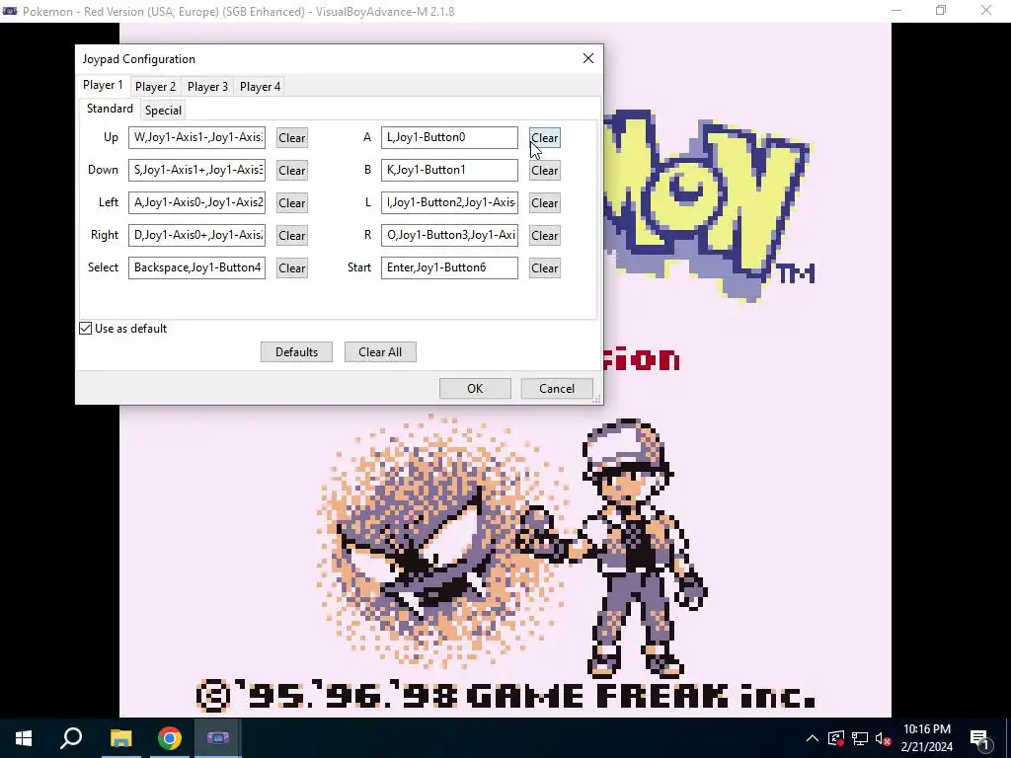Confirm the joypad settings with OK
Screen dimensions: 1011x758
coord(475,389)
